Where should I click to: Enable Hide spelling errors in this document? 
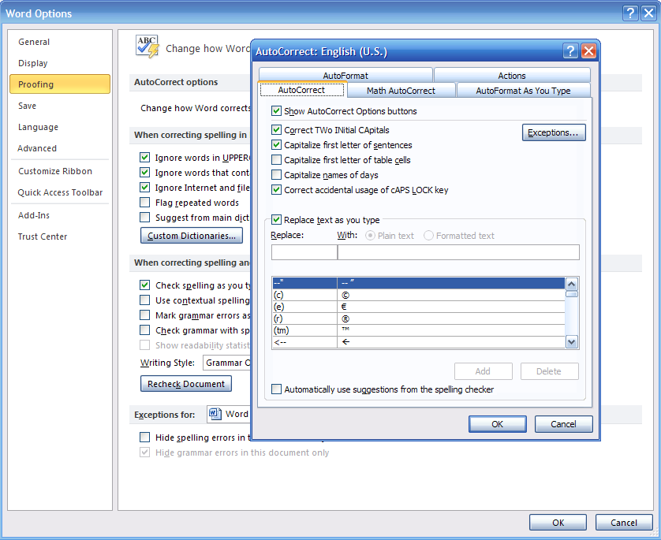click(x=144, y=437)
